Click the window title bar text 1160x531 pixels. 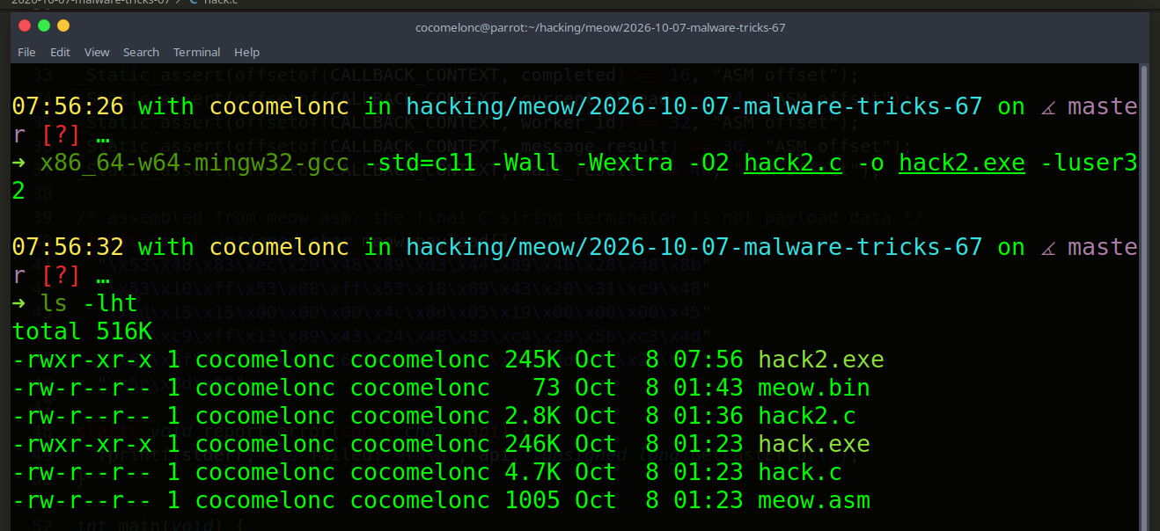tap(600, 27)
